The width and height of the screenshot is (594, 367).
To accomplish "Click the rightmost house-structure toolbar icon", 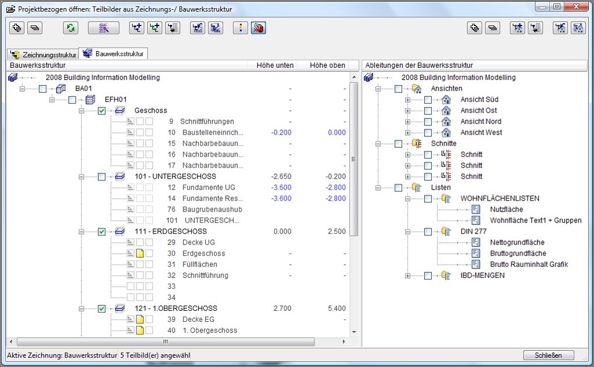I will (577, 27).
